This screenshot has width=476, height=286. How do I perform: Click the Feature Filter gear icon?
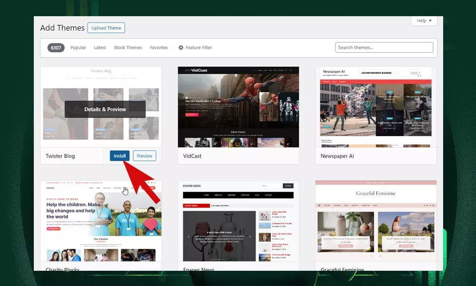[x=180, y=48]
